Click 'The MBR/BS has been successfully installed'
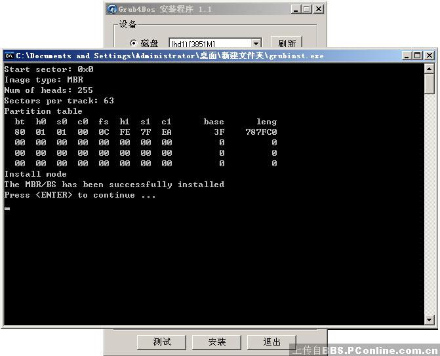Viewport: 440px width, 356px height. pos(114,185)
